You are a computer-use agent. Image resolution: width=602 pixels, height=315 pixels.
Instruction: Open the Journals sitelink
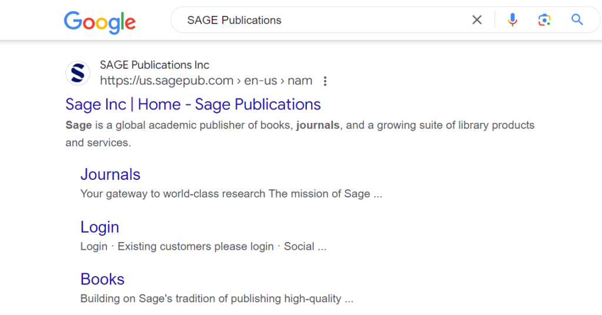(111, 175)
